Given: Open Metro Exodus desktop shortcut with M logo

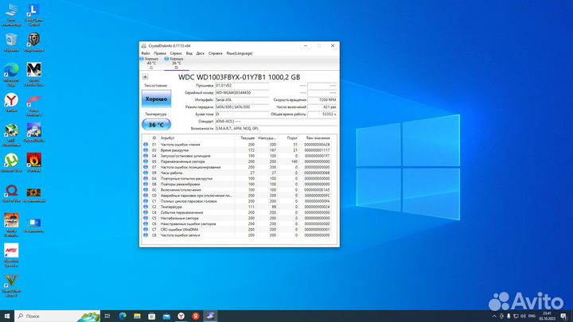Looking at the screenshot, I should point(33,75).
